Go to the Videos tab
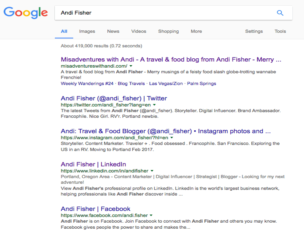Viewport: 304px width, 236px height. [139, 31]
